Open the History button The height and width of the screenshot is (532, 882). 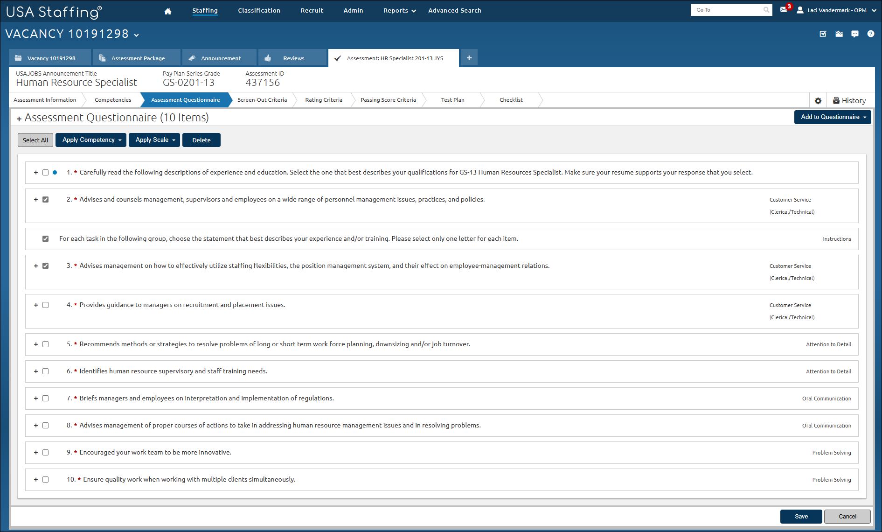(x=849, y=101)
